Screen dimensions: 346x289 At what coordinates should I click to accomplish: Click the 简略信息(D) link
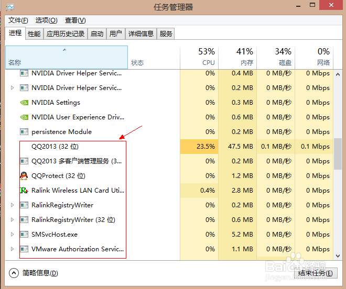pyautogui.click(x=40, y=273)
